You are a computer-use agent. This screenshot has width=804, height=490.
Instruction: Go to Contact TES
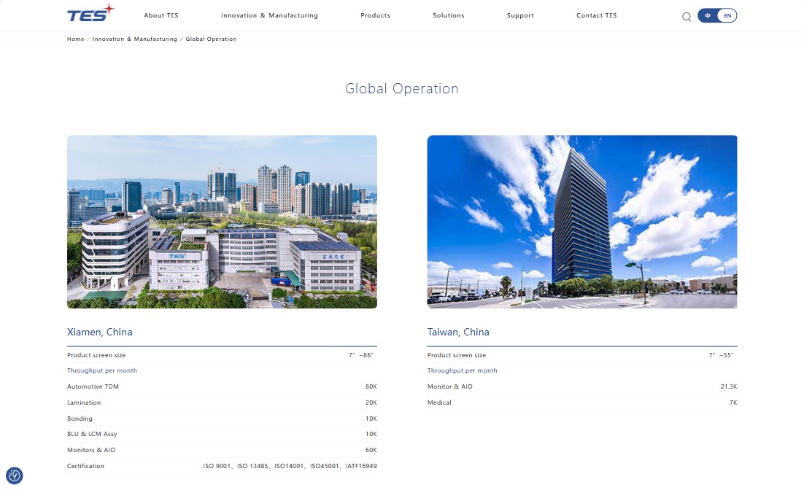[596, 15]
